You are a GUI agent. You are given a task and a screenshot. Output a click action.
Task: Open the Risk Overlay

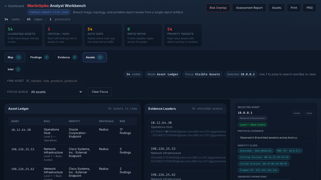218,7
